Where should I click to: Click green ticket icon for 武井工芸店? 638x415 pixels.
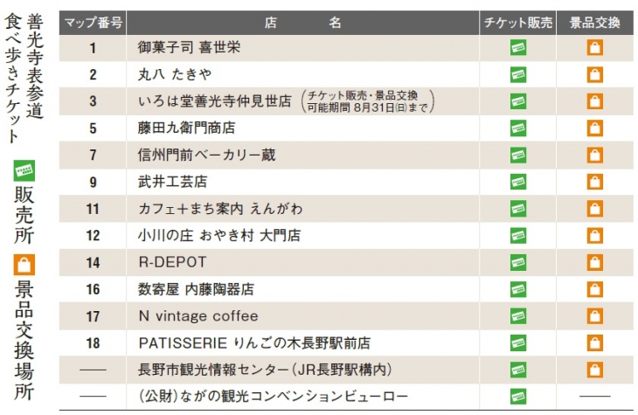[x=518, y=182]
